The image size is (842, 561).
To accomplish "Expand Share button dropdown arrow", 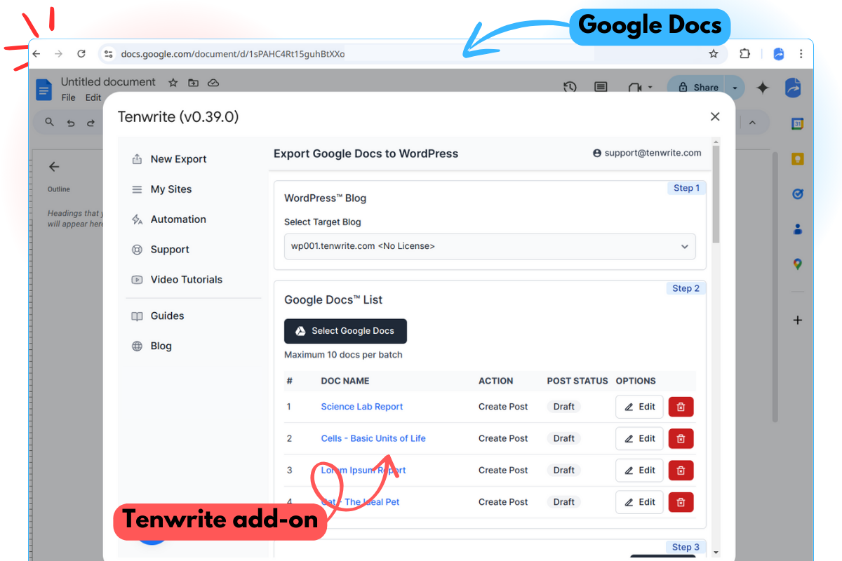I will click(735, 87).
